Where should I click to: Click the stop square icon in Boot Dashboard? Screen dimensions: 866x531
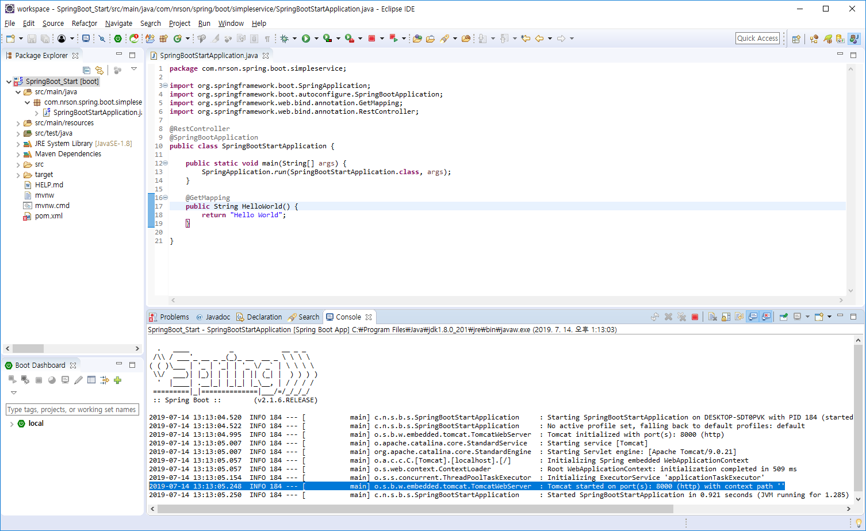(x=39, y=380)
